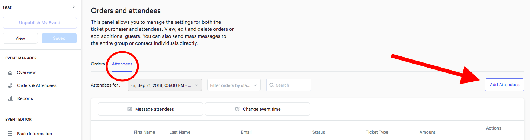Viewport: 530px width, 140px height.
Task: Click Unpublish My Event button
Action: coord(40,23)
